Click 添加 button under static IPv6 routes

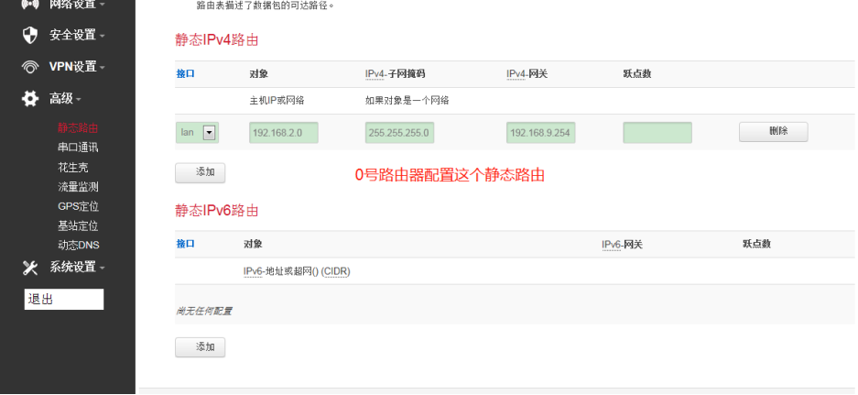click(x=200, y=347)
